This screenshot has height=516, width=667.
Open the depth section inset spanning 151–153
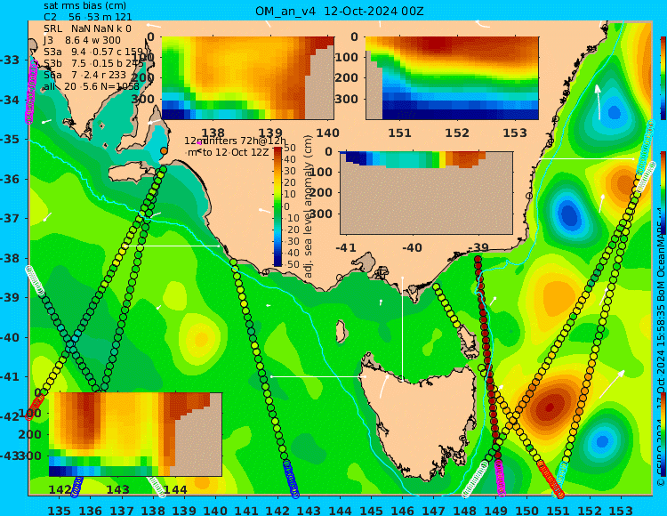tap(452, 78)
